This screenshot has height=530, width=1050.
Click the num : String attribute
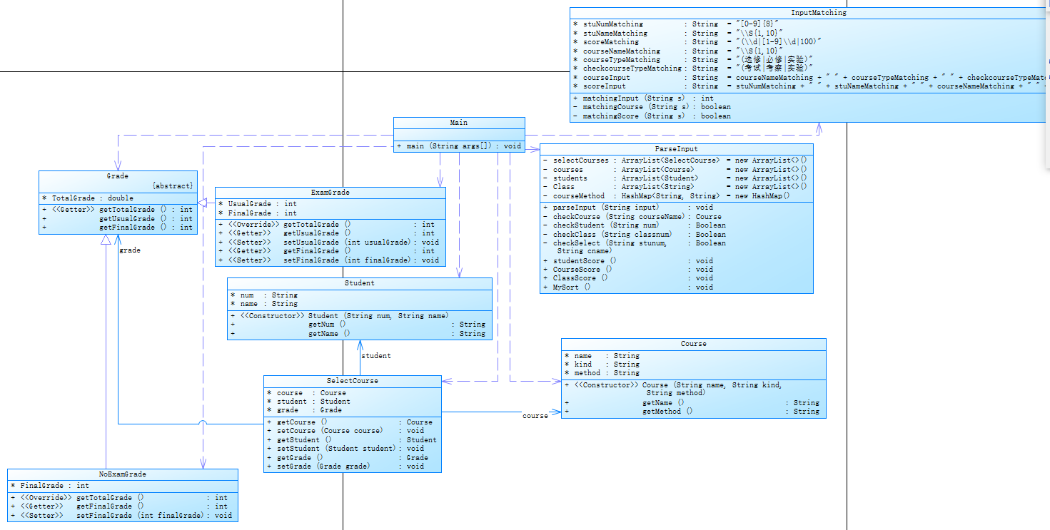click(264, 295)
